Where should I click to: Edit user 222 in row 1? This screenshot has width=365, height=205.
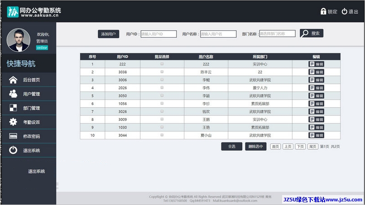pos(317,64)
